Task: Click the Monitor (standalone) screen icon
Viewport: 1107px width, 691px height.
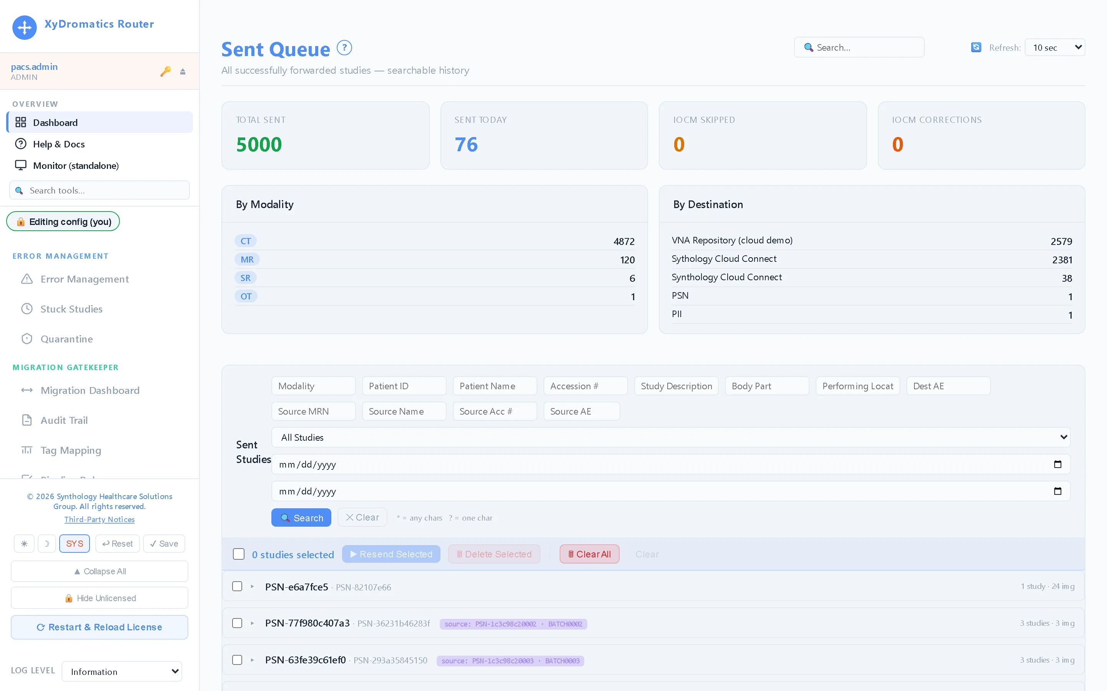Action: [21, 165]
